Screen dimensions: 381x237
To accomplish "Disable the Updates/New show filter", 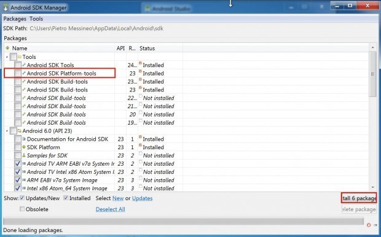I will 22,198.
